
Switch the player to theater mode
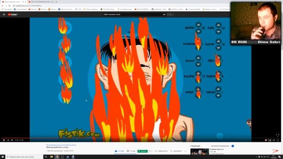coord(274,140)
